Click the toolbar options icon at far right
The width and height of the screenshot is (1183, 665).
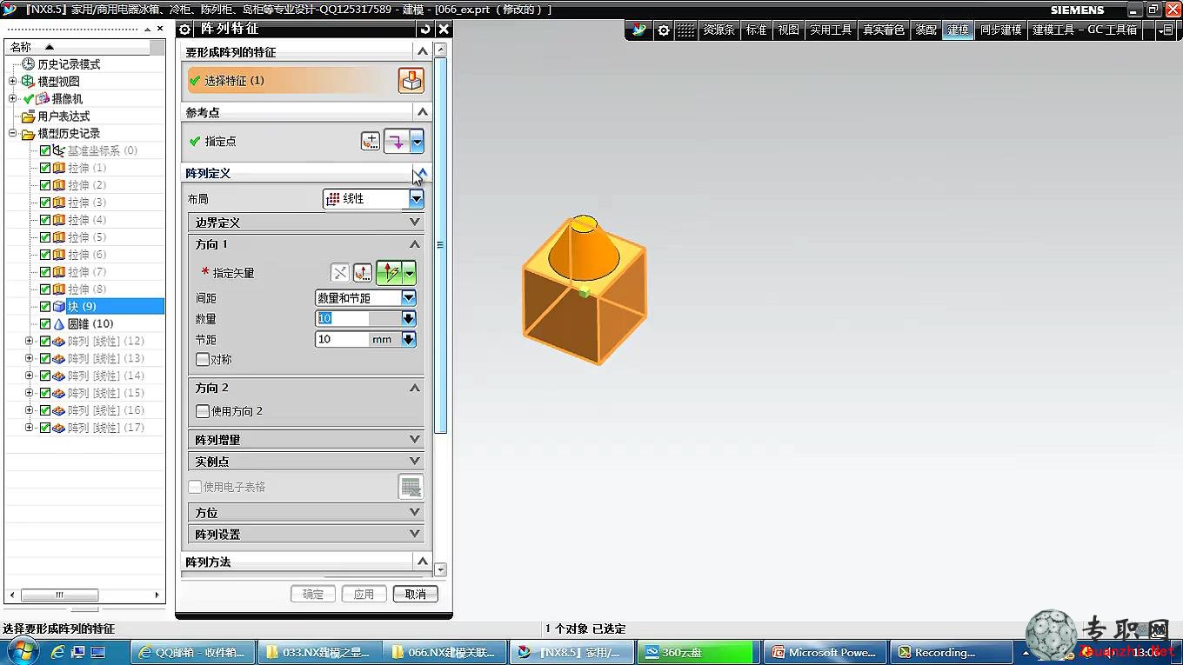coord(1168,30)
